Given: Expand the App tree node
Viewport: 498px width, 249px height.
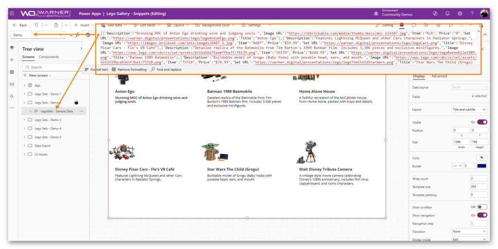Looking at the screenshot, I should (x=24, y=86).
